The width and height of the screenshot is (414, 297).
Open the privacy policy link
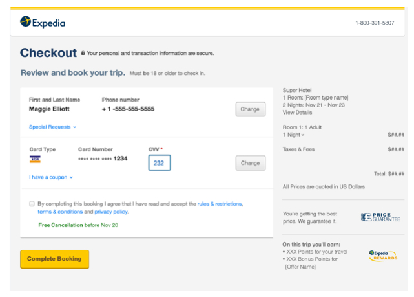coord(111,212)
